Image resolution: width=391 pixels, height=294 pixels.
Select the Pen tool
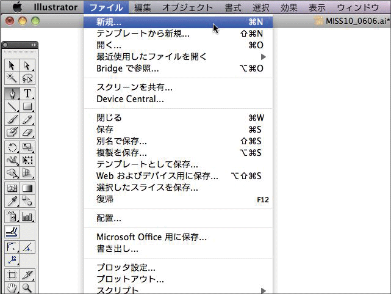tap(12, 94)
